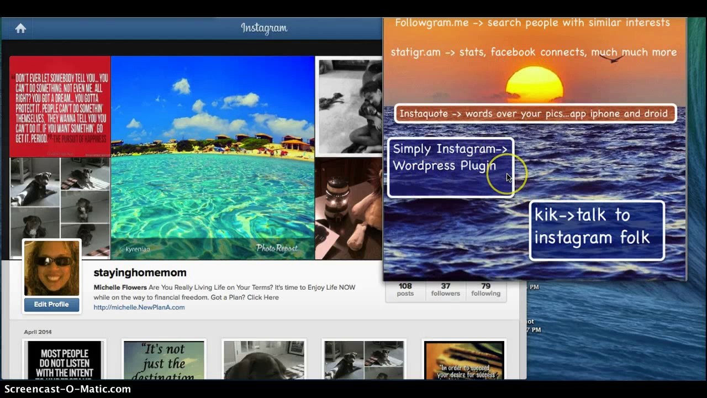
Task: Open the 'Most People Do Not Listen' post
Action: pyautogui.click(x=65, y=360)
